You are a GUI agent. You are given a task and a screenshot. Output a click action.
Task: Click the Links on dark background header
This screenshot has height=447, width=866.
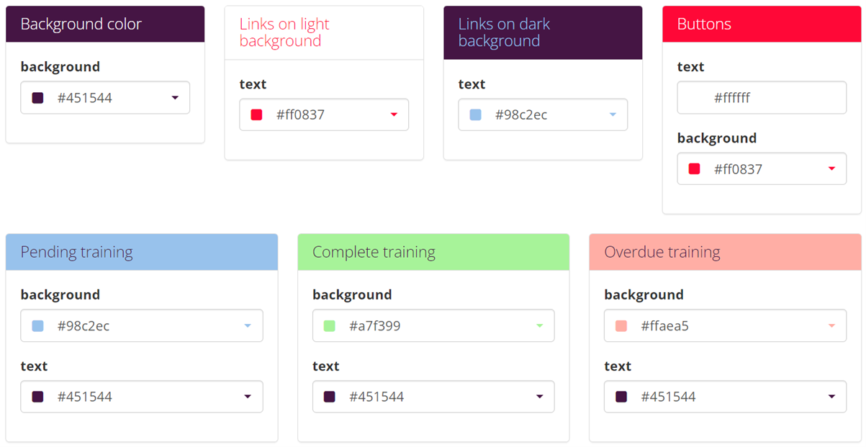[x=504, y=32]
